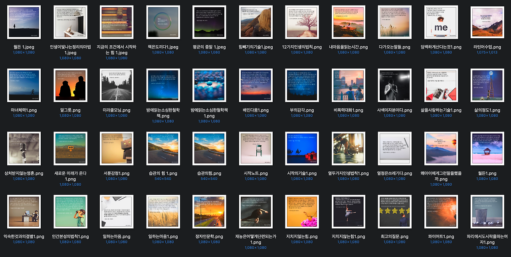The width and height of the screenshot is (511, 257).
Task: Select the 시작노트.png chair thumbnail
Action: coord(255,149)
